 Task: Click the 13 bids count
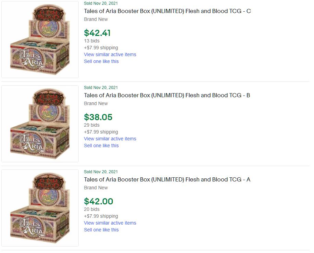coord(92,41)
